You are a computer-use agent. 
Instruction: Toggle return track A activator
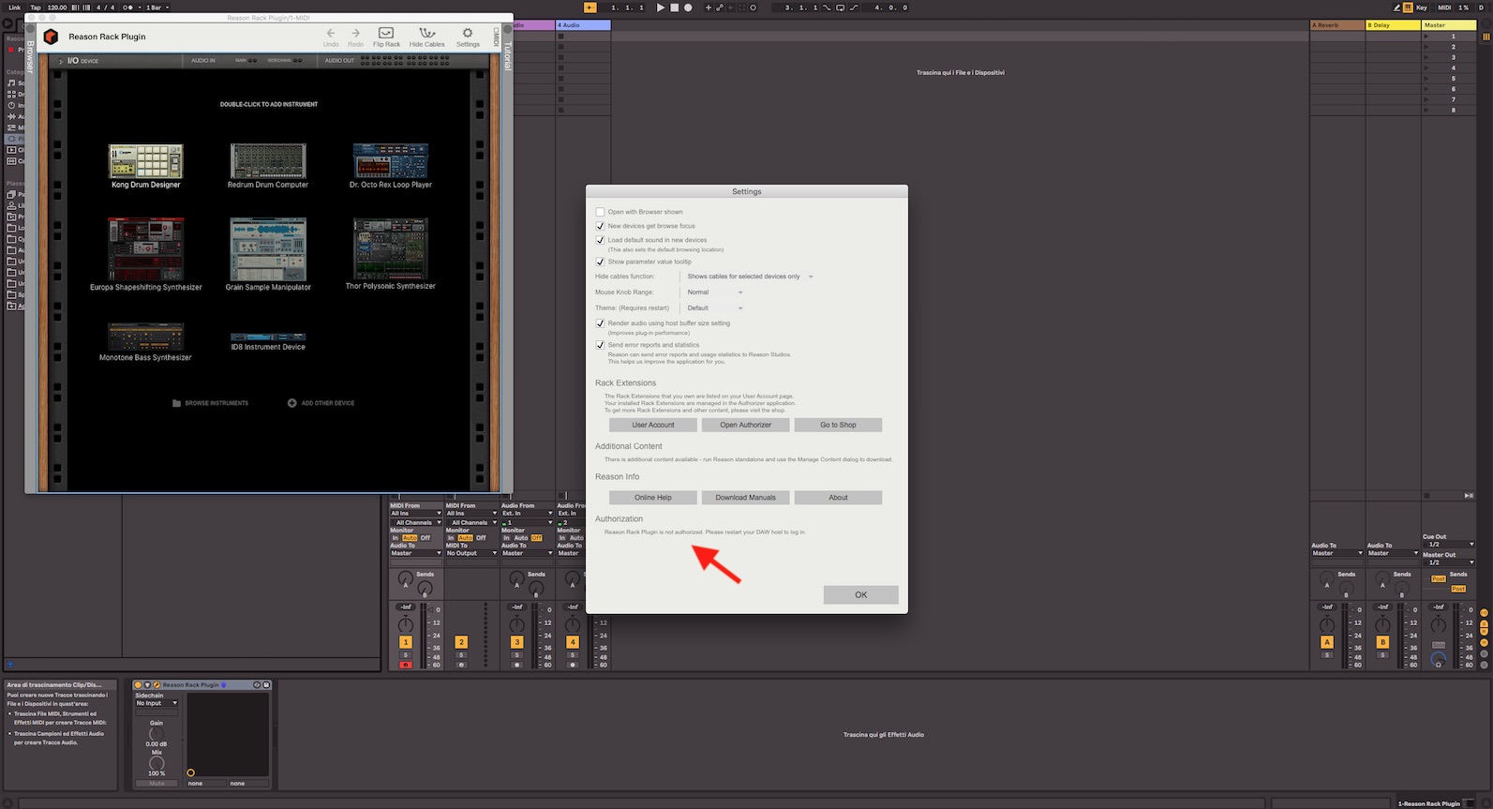(x=1326, y=642)
